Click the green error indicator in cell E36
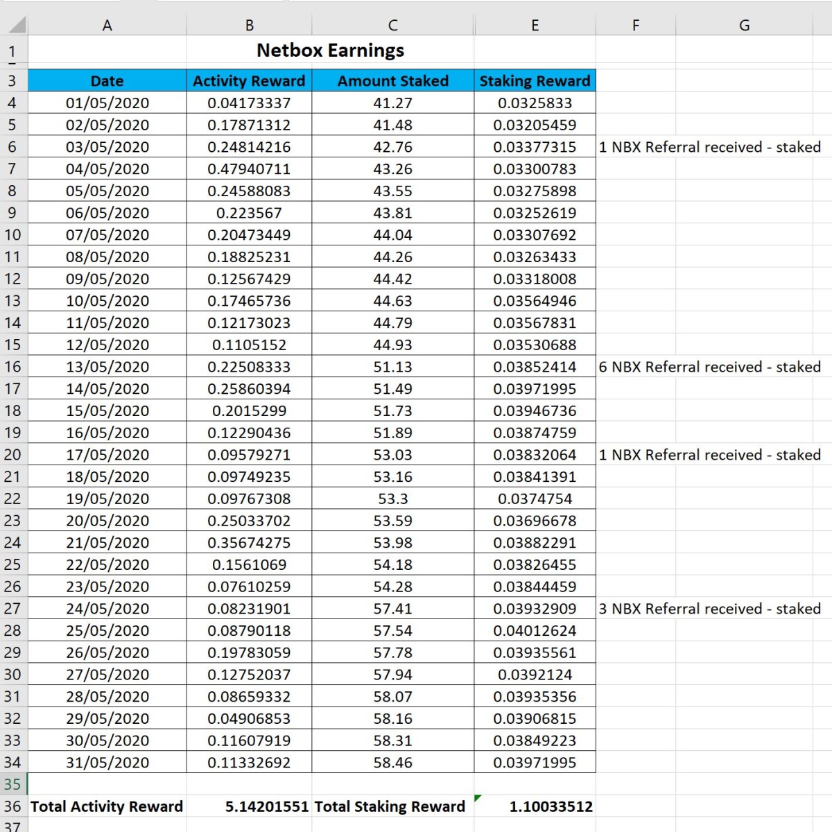 [478, 798]
